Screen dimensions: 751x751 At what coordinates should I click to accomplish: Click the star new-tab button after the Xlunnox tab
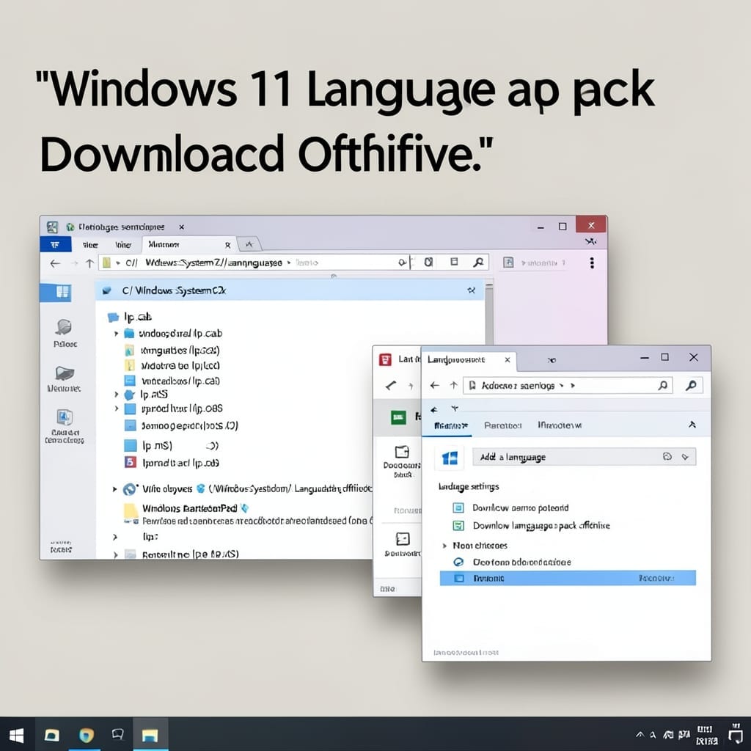pos(249,244)
